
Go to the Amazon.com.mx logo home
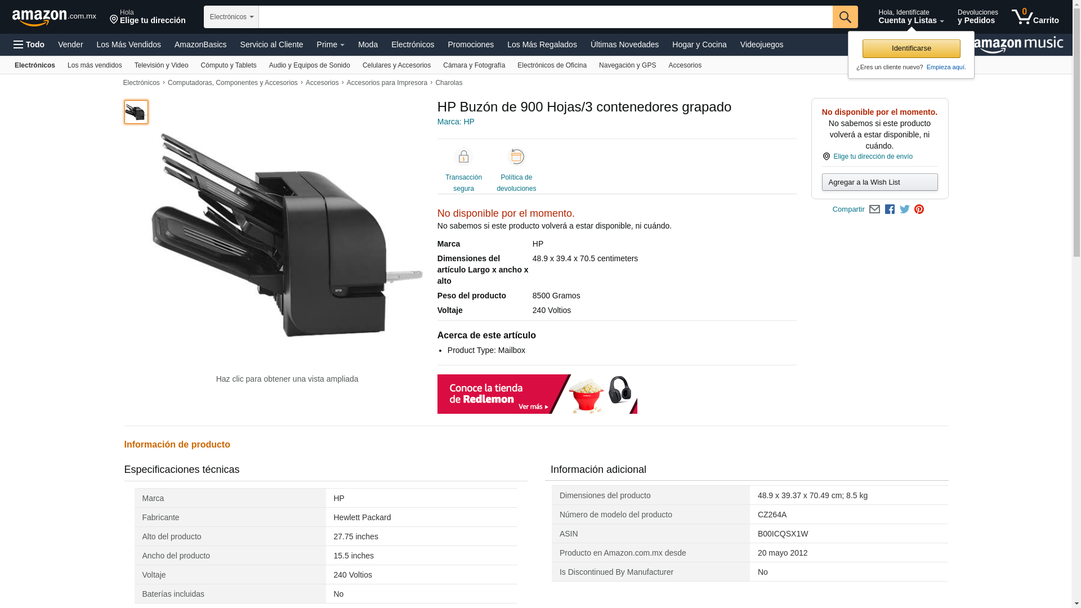[54, 17]
